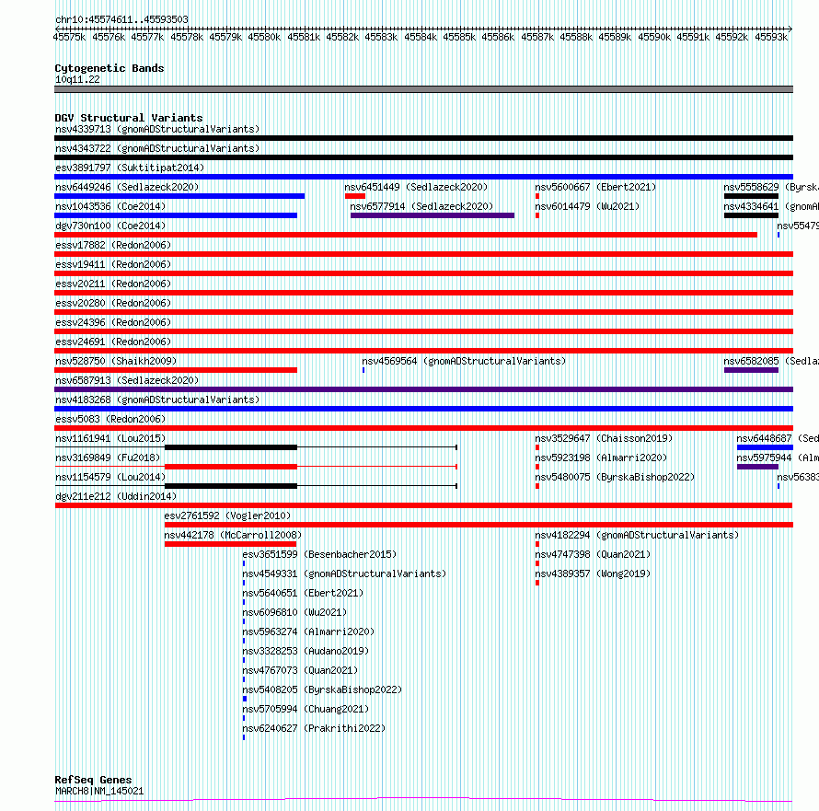Screen dimensions: 819x811
Task: Select the magenta MARCH8 gene line
Action: point(423,800)
